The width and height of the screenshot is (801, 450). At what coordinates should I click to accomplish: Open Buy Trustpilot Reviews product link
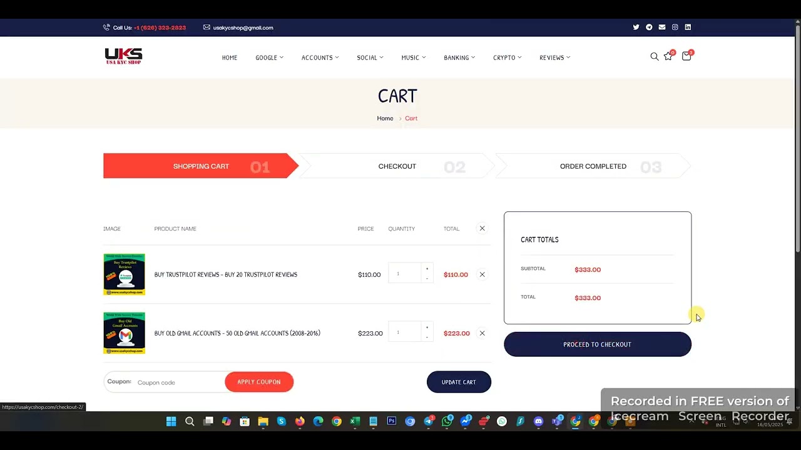tap(226, 274)
